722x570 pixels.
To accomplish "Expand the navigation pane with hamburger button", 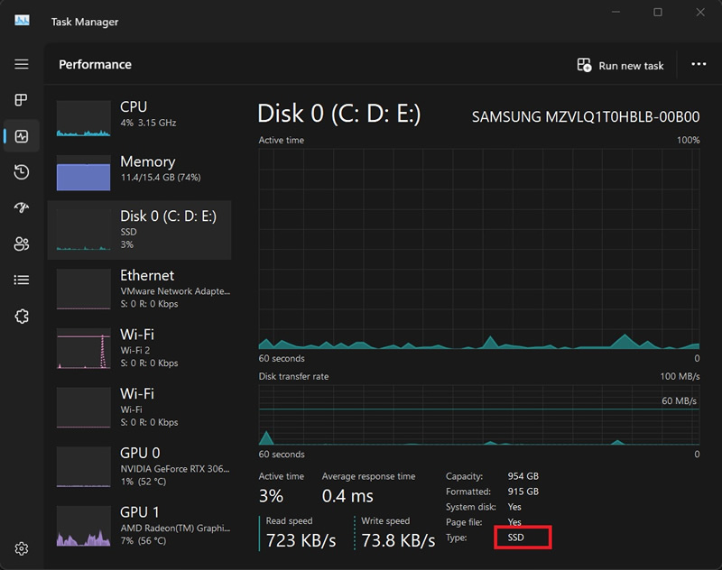I will pos(22,63).
